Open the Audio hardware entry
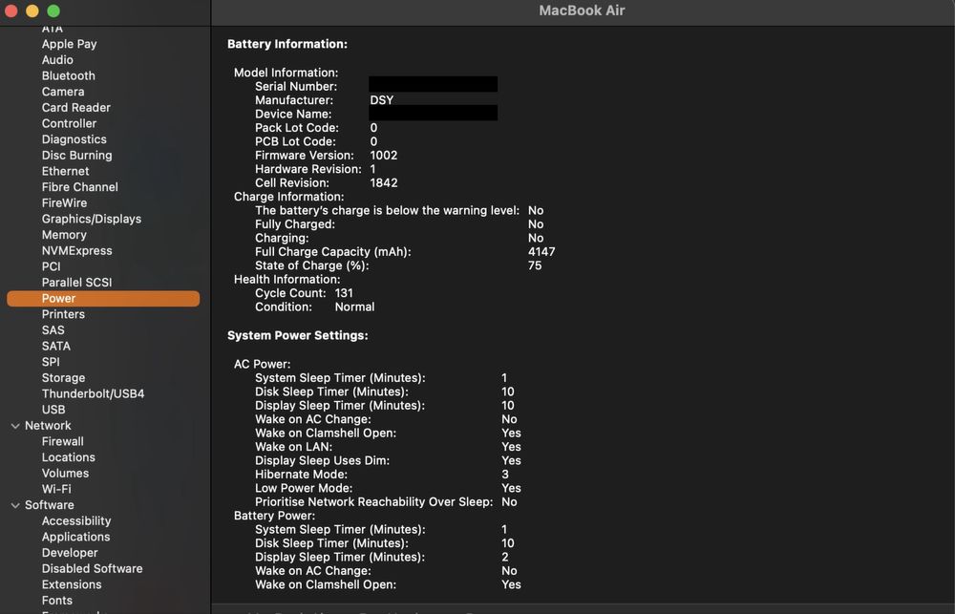The image size is (955, 614). 57,60
